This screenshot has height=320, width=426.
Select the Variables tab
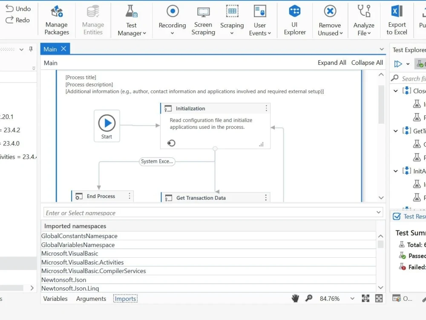(55, 299)
